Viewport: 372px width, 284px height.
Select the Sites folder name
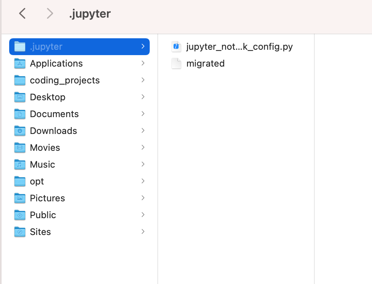pos(40,232)
